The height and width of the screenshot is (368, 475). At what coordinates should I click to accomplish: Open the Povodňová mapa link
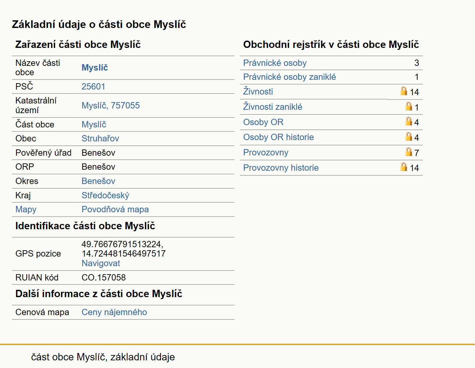115,209
